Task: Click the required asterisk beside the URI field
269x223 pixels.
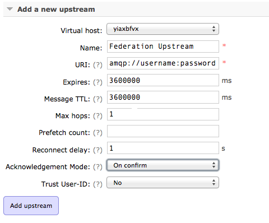Action: click(x=224, y=62)
